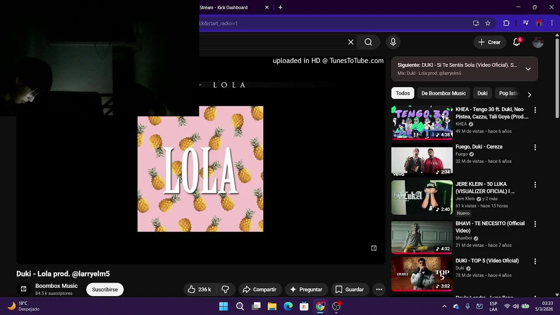Open Chrome three-dot menu

[553, 23]
